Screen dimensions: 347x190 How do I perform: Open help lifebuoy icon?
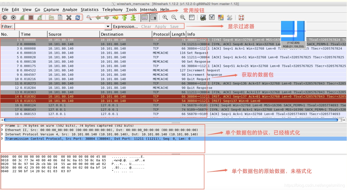pos(241,18)
